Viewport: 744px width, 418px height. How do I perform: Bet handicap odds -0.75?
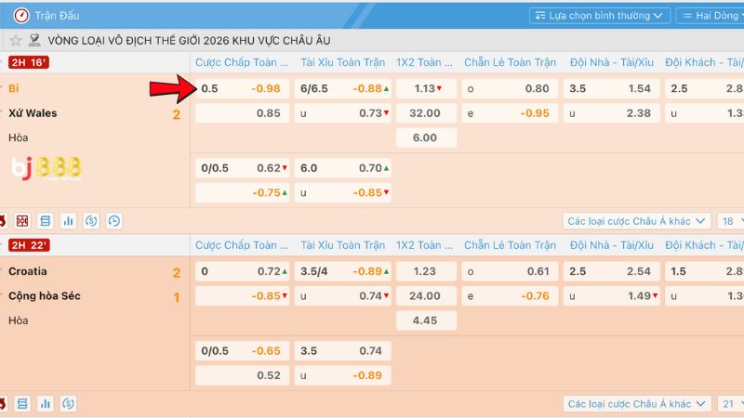[242, 193]
